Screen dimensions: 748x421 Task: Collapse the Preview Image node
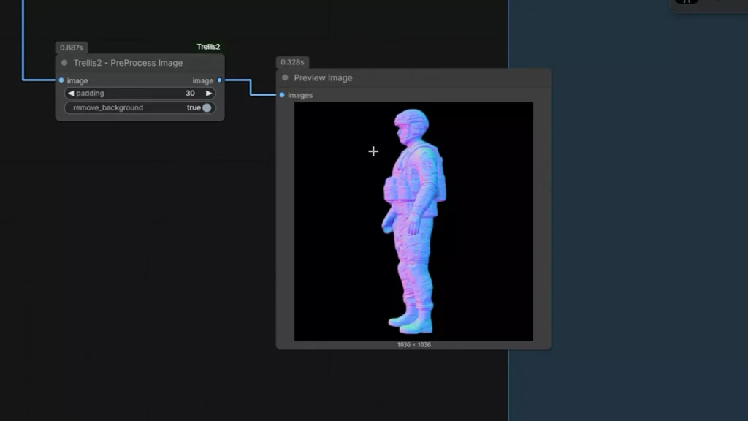pos(285,77)
